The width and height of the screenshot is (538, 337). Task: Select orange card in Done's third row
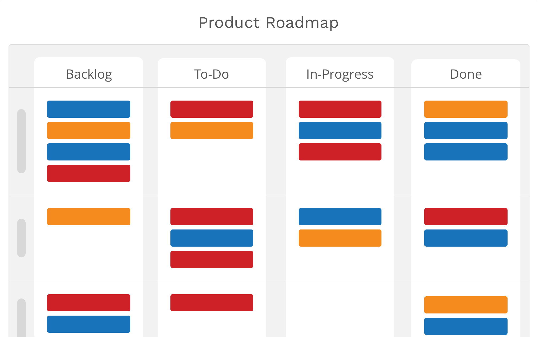[466, 305]
